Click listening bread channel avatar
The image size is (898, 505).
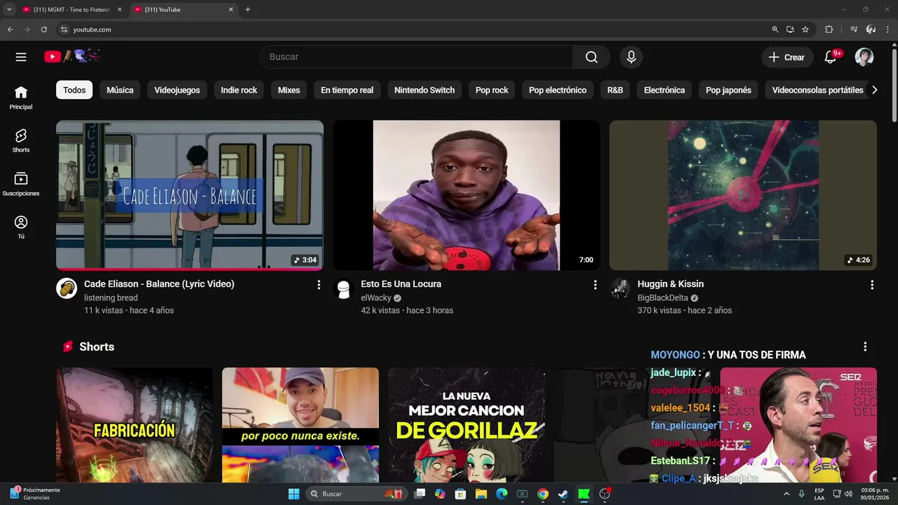(67, 288)
